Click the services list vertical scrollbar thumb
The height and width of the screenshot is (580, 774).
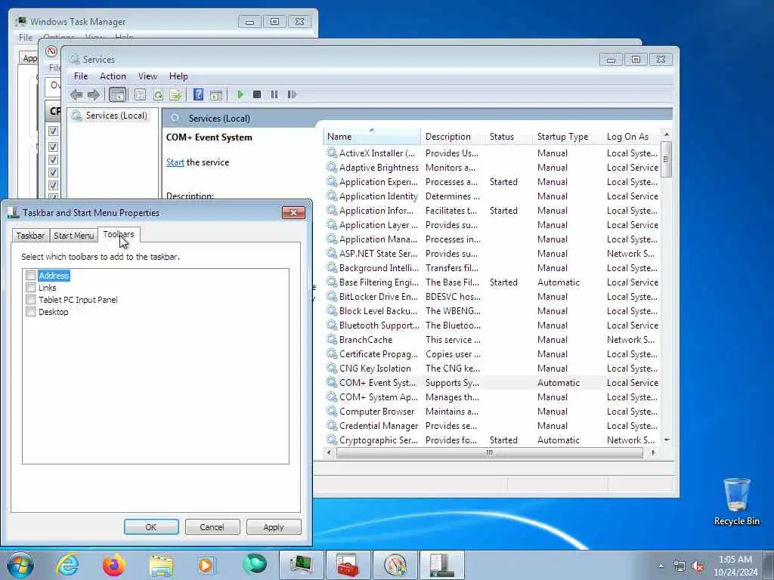click(x=666, y=159)
